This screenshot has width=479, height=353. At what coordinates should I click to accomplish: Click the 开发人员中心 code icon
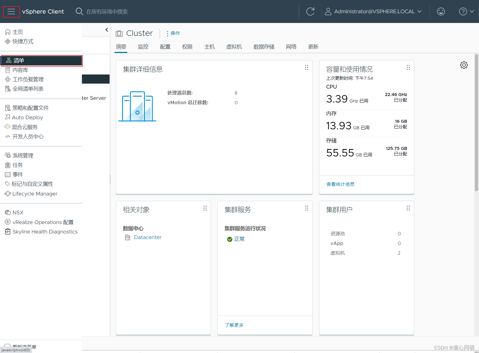pyautogui.click(x=8, y=136)
